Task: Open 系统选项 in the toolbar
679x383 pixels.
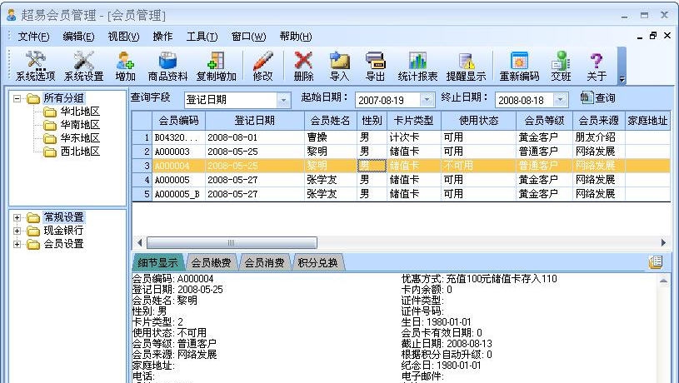Action: coord(35,66)
